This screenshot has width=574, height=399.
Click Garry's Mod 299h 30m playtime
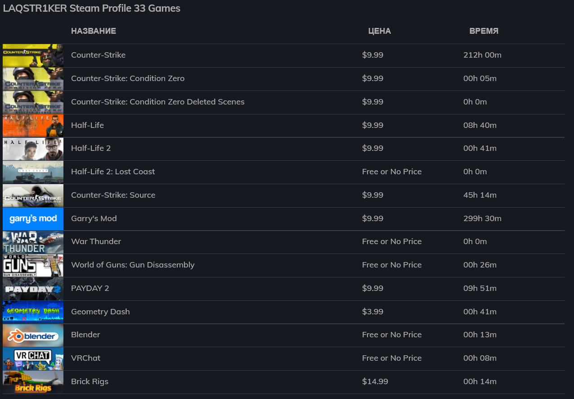pyautogui.click(x=482, y=218)
